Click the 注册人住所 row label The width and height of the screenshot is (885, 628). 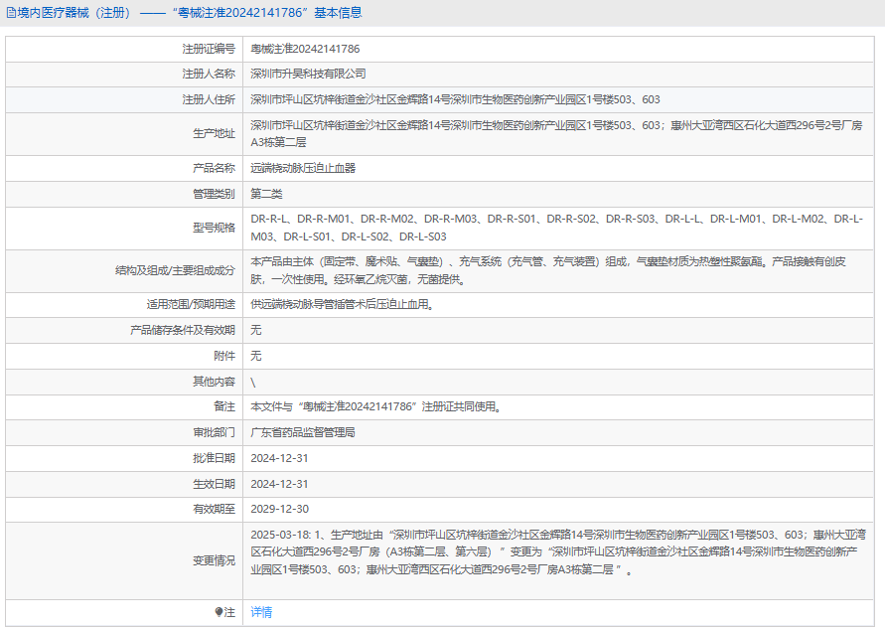coord(209,100)
